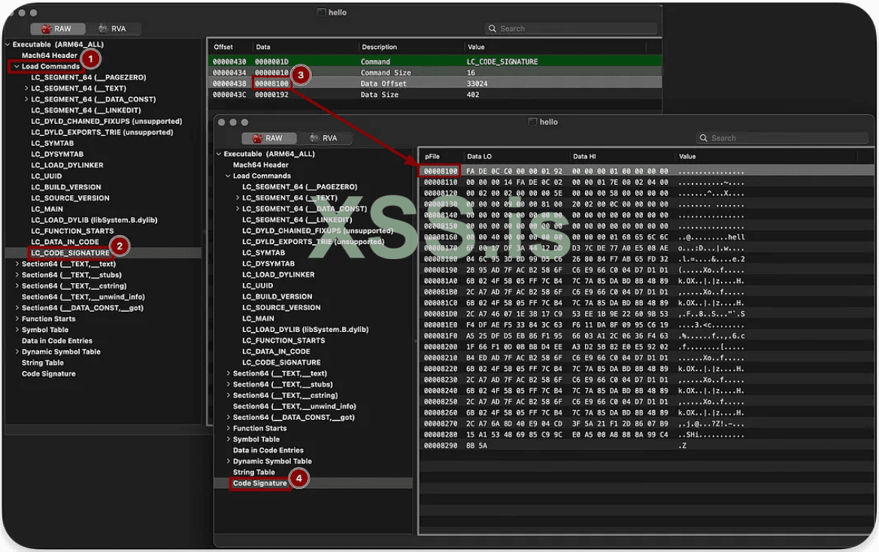Select hex row at pFile 00008110

[646, 182]
